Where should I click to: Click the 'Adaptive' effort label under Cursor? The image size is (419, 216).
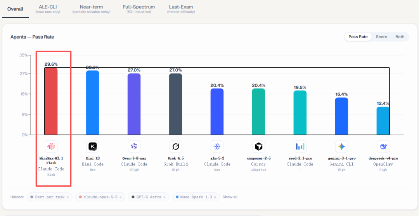click(x=259, y=170)
